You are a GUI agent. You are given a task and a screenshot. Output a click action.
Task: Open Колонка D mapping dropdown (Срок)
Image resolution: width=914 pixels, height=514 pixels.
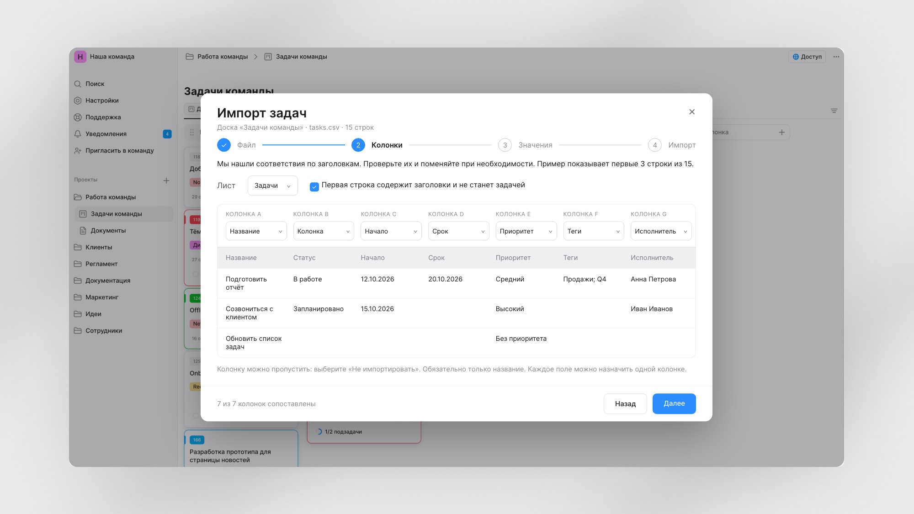[458, 231]
